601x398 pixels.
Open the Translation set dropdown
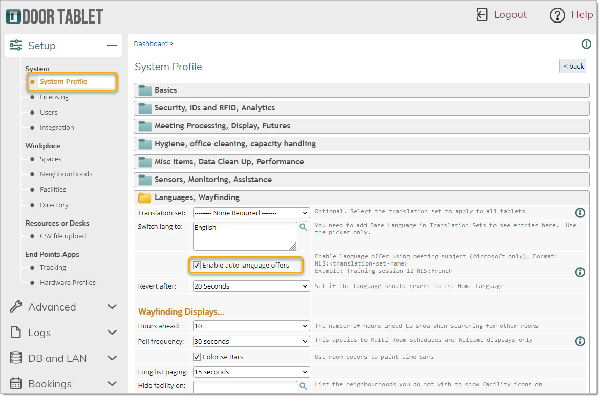[x=251, y=213]
